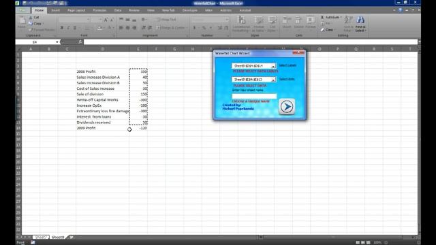Toggle Align Text Right
The width and height of the screenshot is (436, 245).
pyautogui.click(x=134, y=28)
